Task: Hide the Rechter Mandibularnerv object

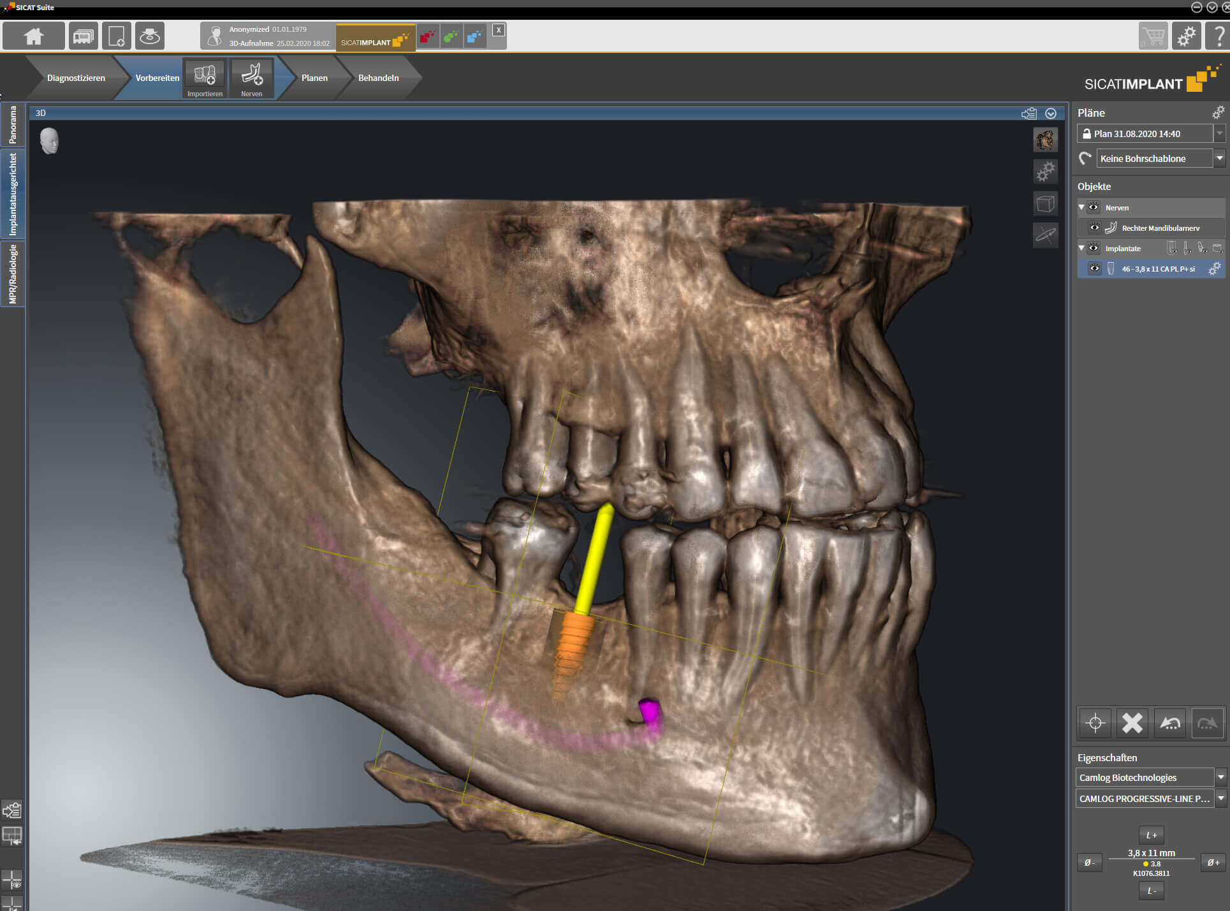Action: click(1095, 228)
